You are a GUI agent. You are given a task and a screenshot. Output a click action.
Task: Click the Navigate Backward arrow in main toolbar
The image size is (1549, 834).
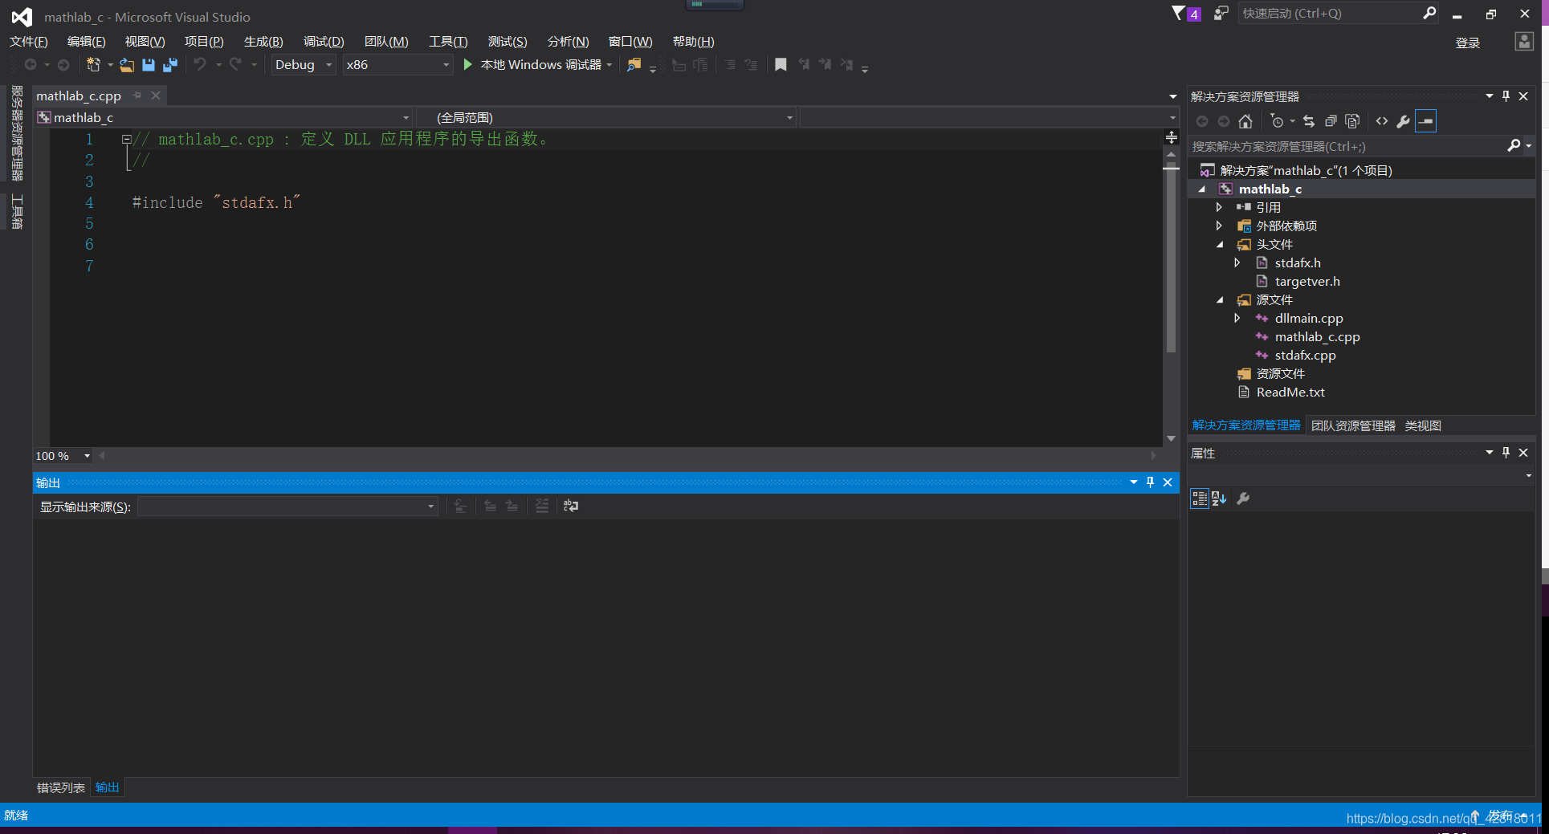point(31,64)
